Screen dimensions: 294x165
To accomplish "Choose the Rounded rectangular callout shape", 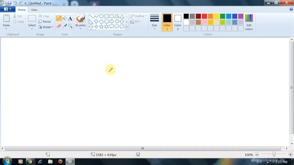I will [112, 27].
